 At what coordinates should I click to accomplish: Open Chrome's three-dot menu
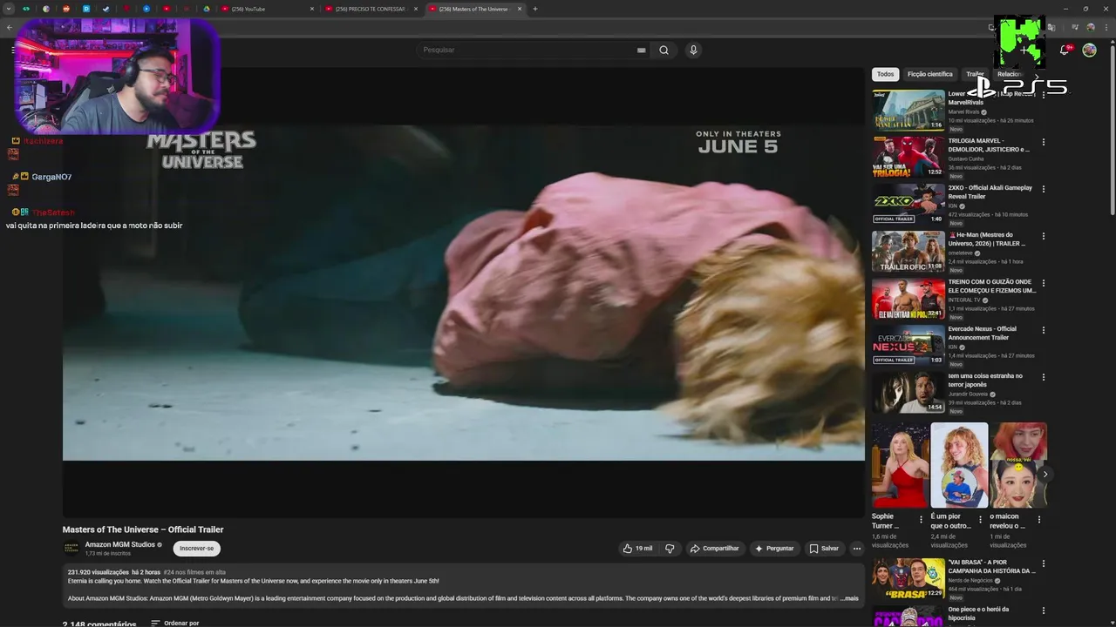point(1106,27)
